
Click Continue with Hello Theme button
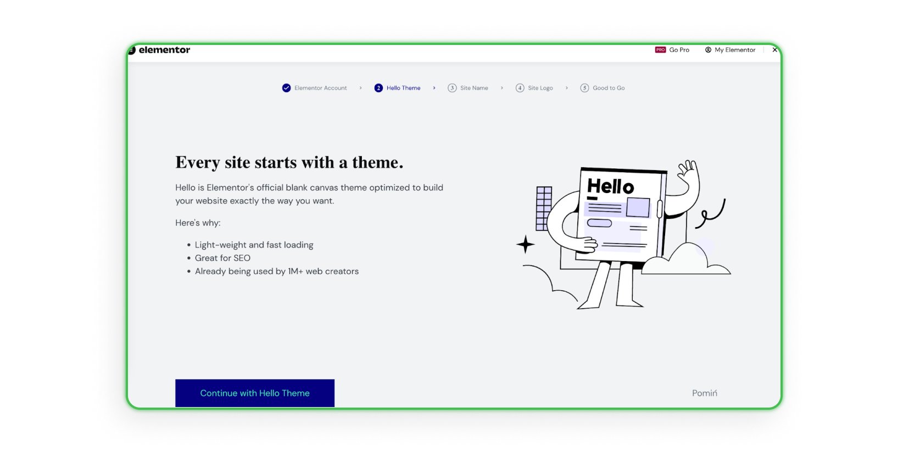click(x=255, y=393)
